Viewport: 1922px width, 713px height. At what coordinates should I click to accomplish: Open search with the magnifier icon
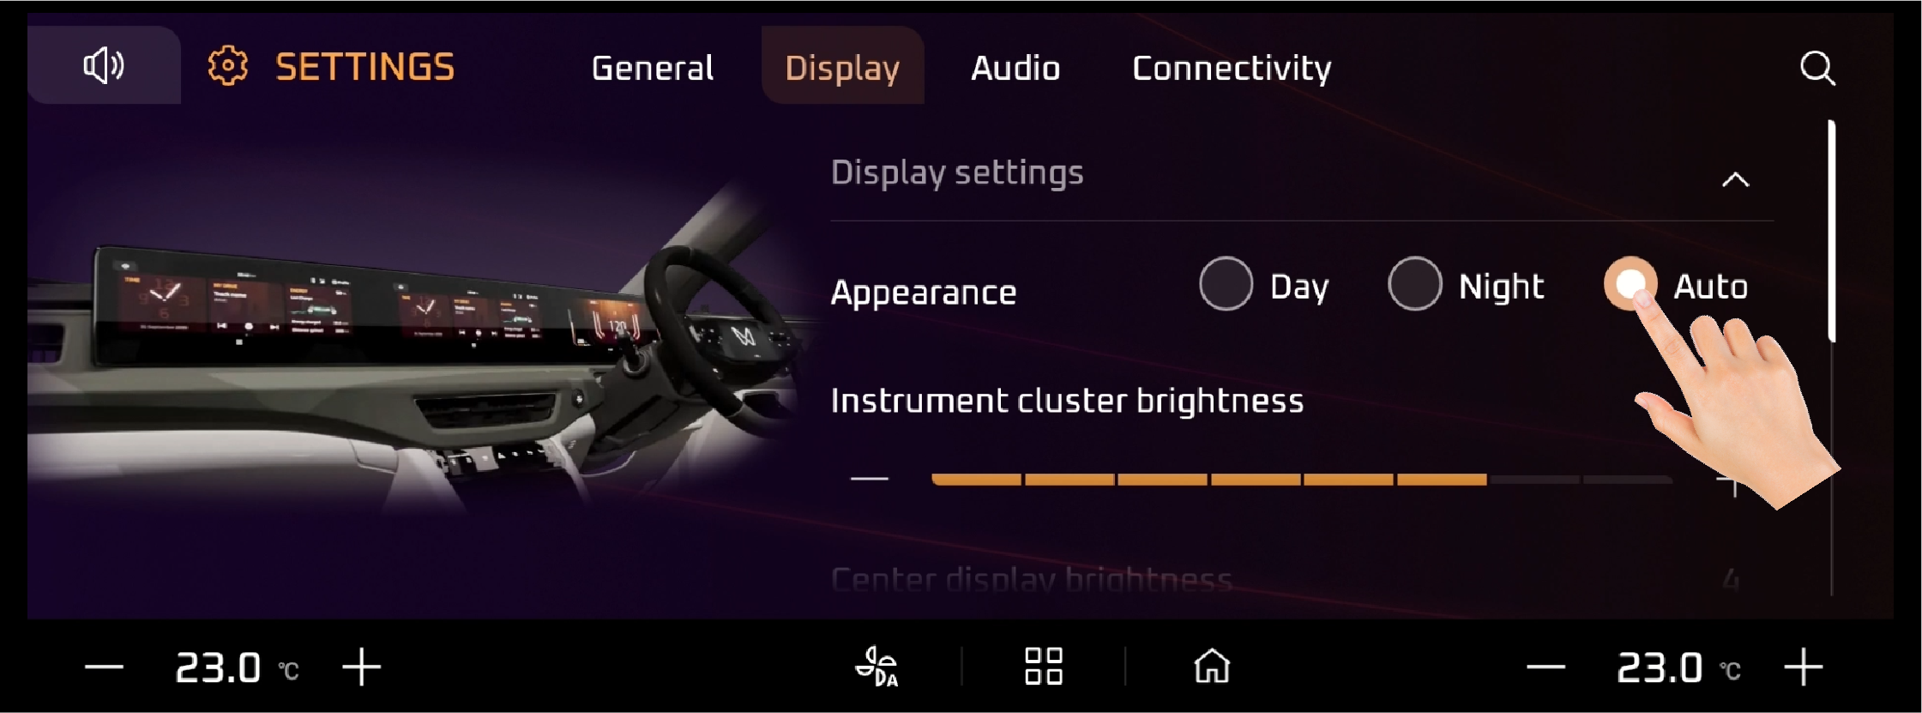(x=1817, y=68)
